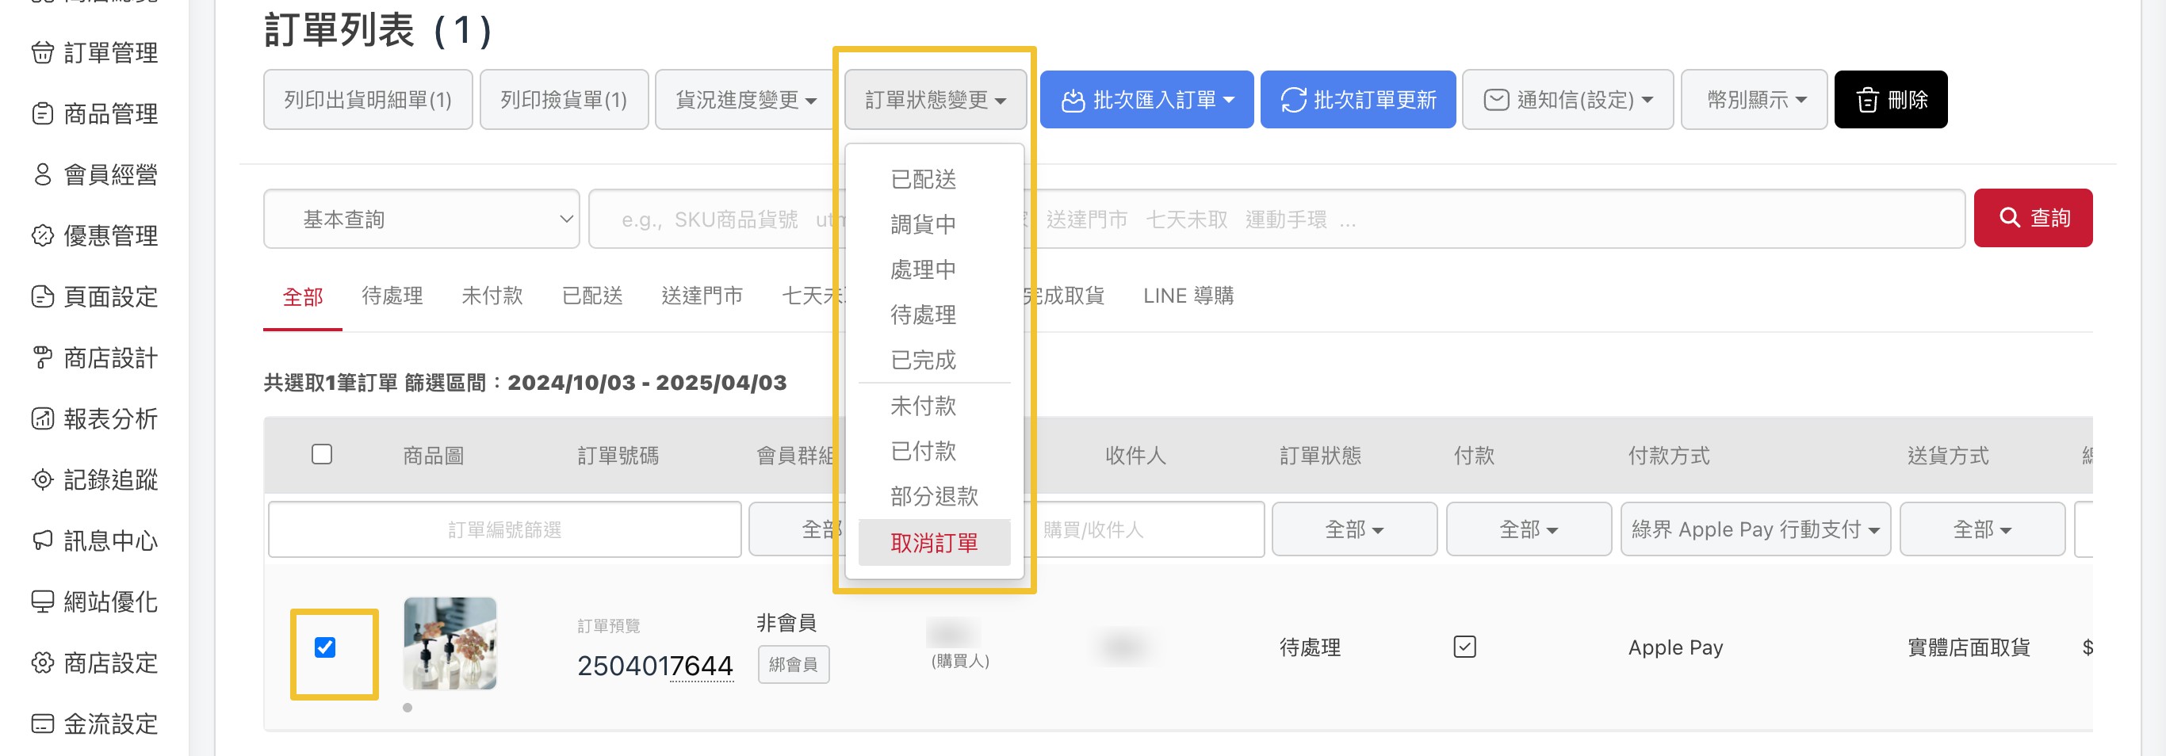
Task: Switch to the 全部 orders tab
Action: tap(303, 296)
